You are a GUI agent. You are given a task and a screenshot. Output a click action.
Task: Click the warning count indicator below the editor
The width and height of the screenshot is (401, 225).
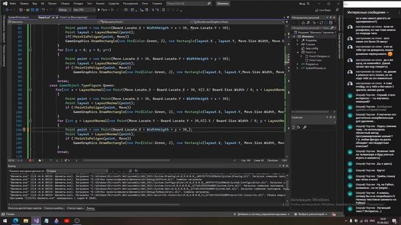click(x=41, y=161)
